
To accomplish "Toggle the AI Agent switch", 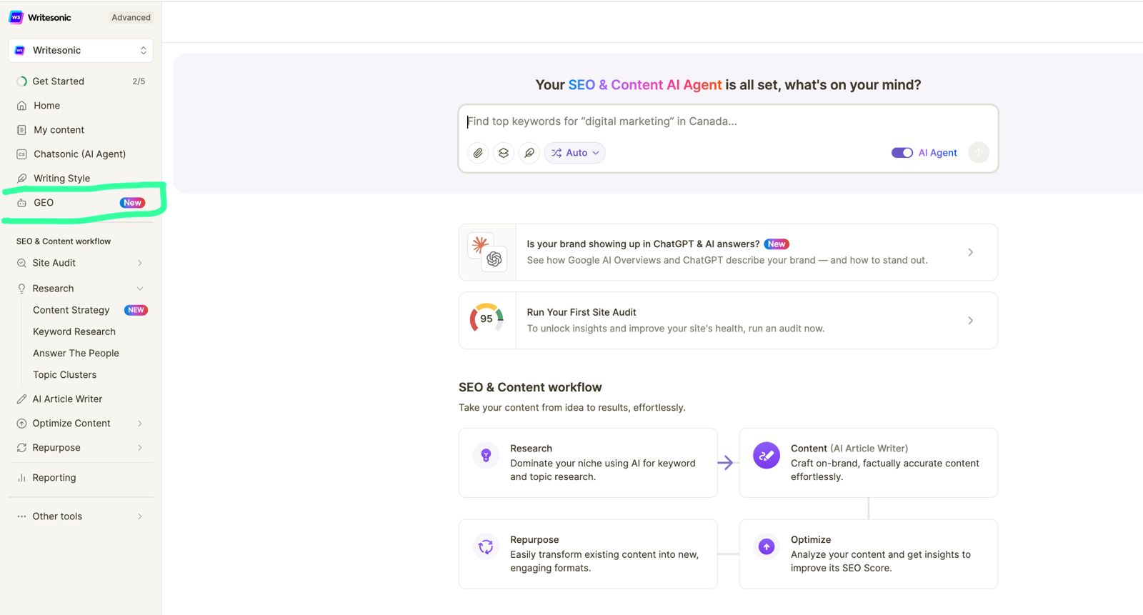I will [902, 153].
